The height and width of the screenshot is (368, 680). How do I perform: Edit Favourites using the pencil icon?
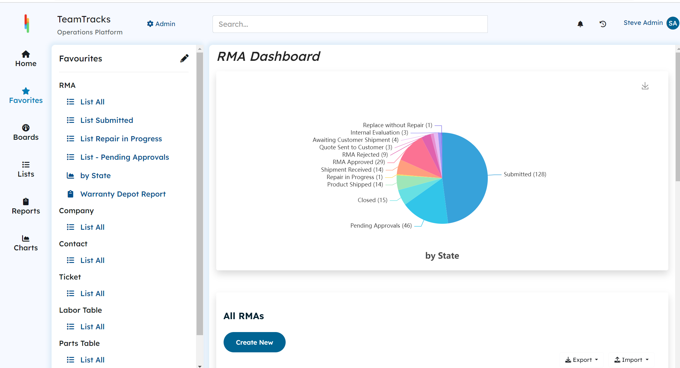184,58
